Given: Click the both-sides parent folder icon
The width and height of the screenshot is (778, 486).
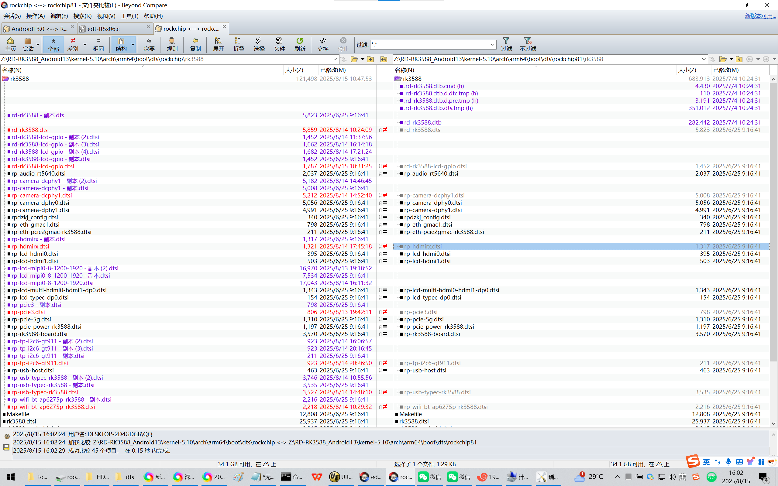Looking at the screenshot, I should pos(384,59).
